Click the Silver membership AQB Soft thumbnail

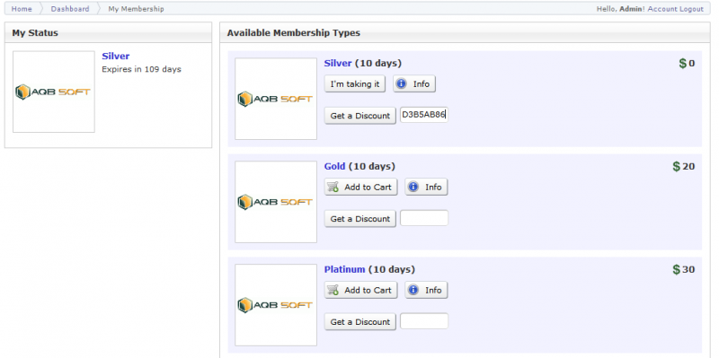tap(276, 99)
